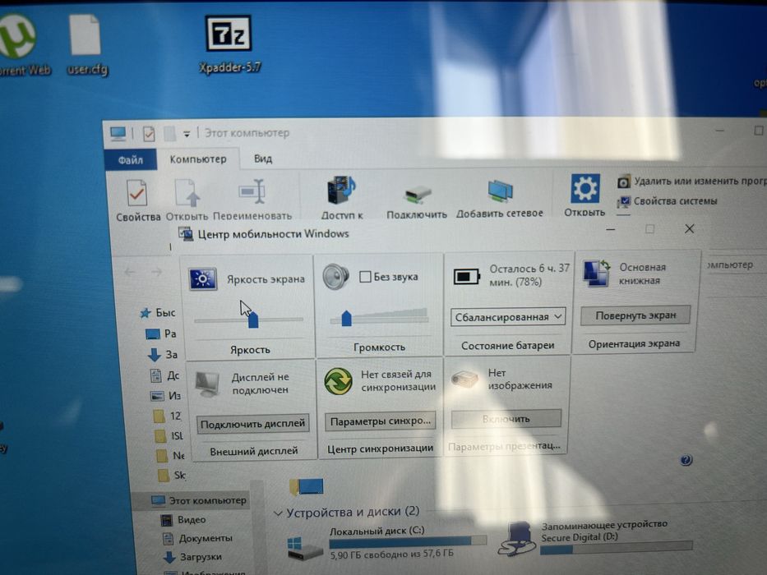The image size is (767, 575).
Task: Click the Включить presentation button
Action: point(506,419)
